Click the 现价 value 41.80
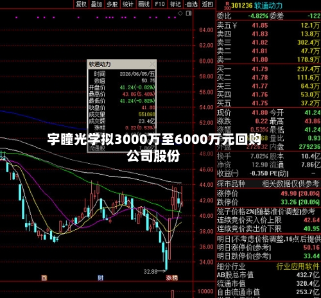Viewport: 321px width, 298px height. [260, 112]
